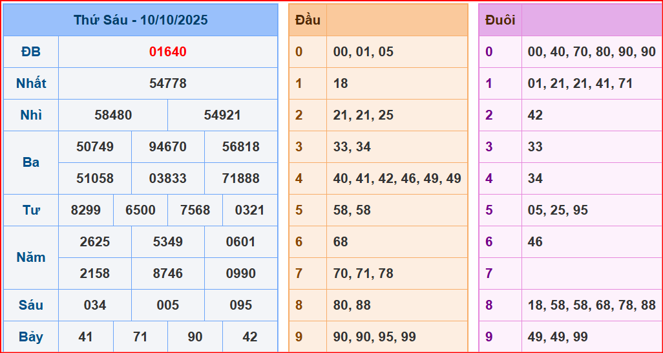
Task: Click number 42 in the Bảy row
Action: (250, 337)
